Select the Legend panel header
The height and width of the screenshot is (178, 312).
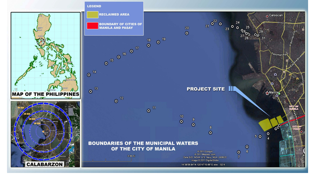93,6
